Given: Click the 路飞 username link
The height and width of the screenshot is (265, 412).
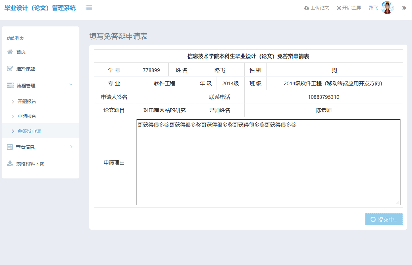Looking at the screenshot, I should (373, 8).
